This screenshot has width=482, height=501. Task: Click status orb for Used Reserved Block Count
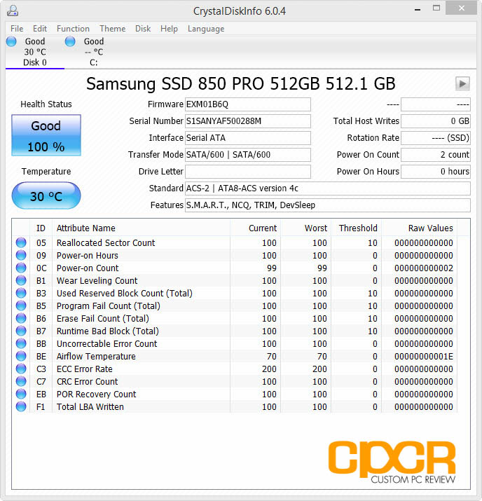tap(21, 293)
